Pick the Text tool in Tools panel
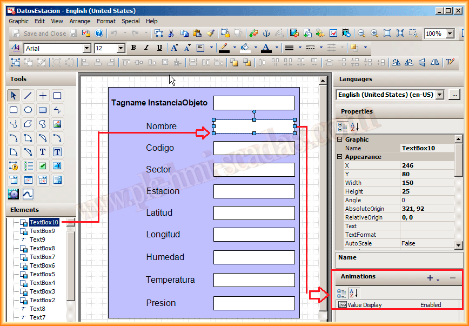 click(x=43, y=152)
